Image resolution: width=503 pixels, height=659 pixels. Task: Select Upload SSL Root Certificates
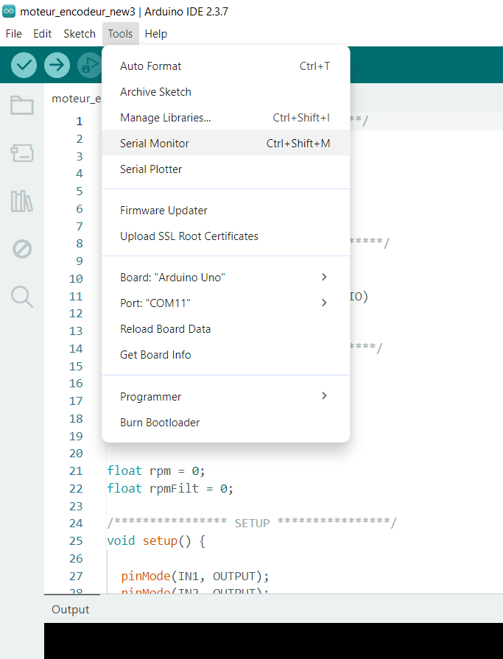pos(225,236)
